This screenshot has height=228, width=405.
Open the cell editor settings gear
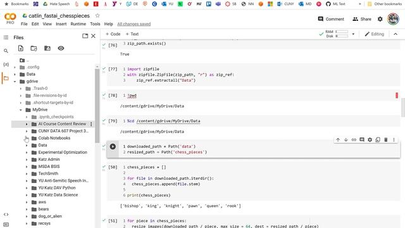[370, 140]
